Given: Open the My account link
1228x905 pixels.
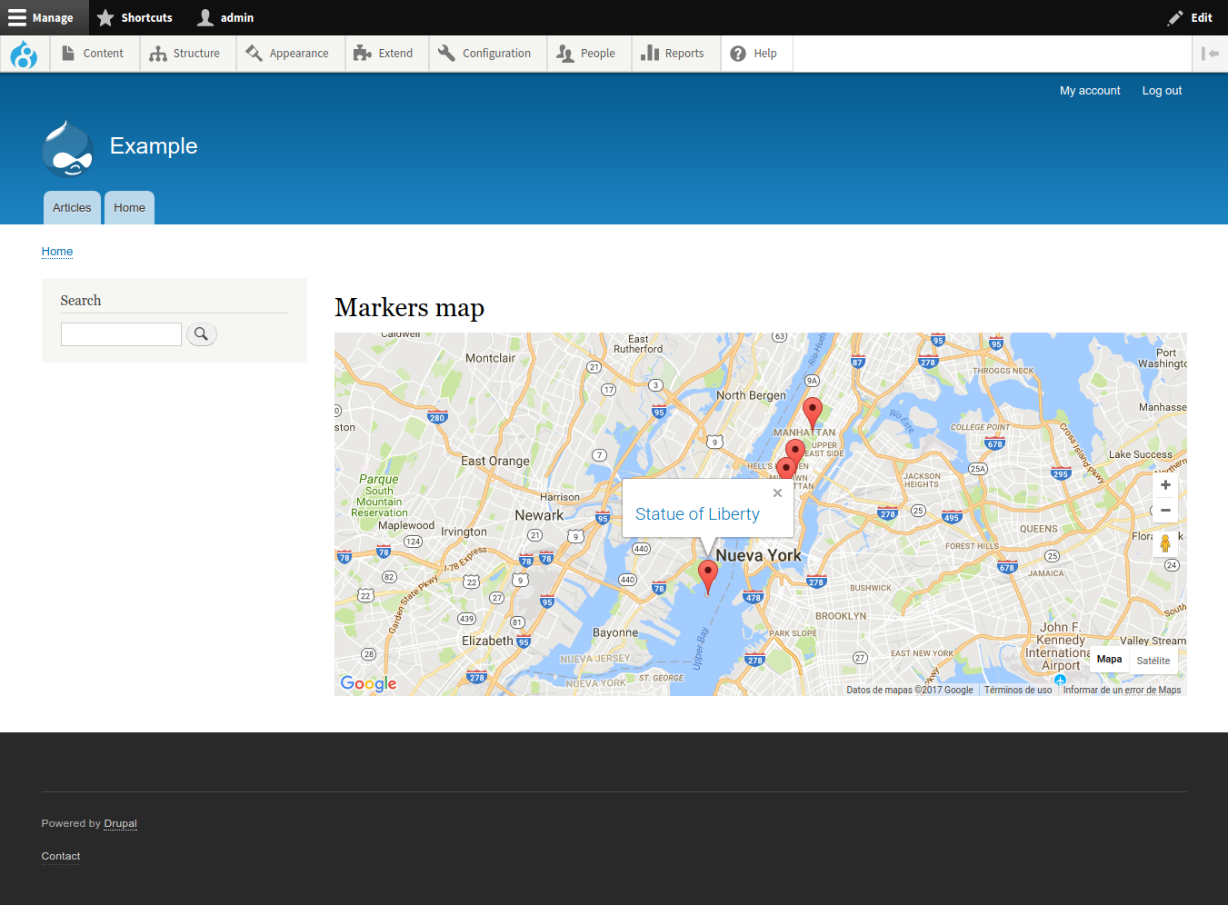Looking at the screenshot, I should point(1089,91).
